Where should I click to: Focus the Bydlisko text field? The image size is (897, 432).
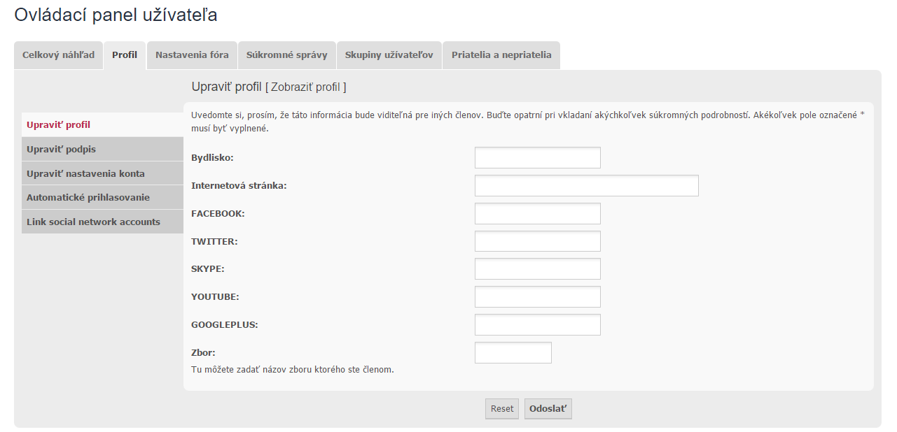pos(537,158)
